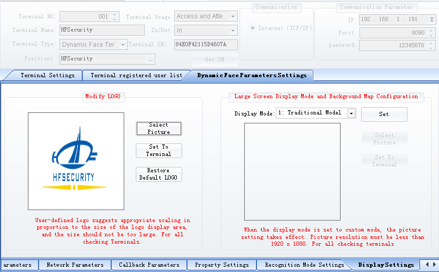Open the Recognition Mode Settings tab

(x=304, y=265)
